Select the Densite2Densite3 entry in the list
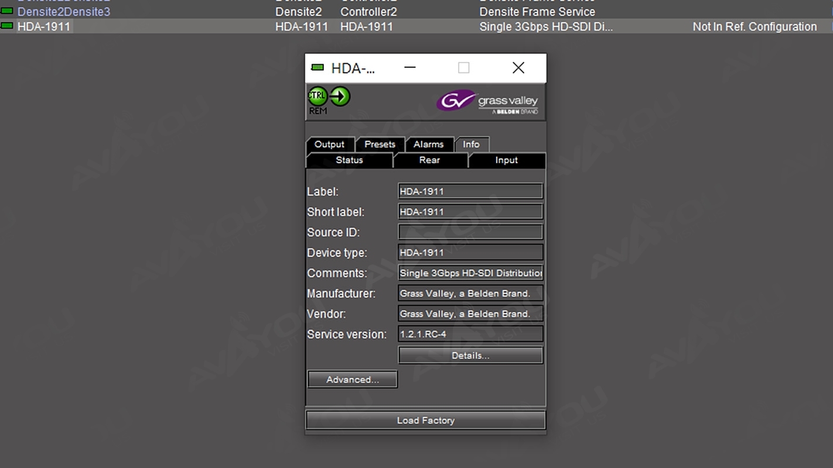This screenshot has height=468, width=833. 63,12
